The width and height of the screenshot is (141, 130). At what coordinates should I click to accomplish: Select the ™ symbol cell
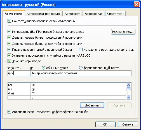coord(78,93)
